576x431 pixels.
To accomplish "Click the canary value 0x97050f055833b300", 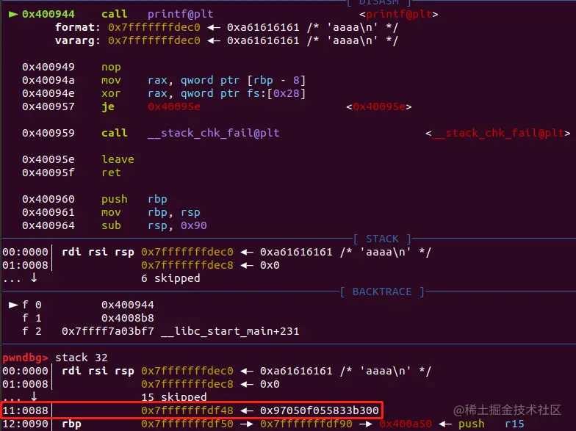I will pos(319,410).
